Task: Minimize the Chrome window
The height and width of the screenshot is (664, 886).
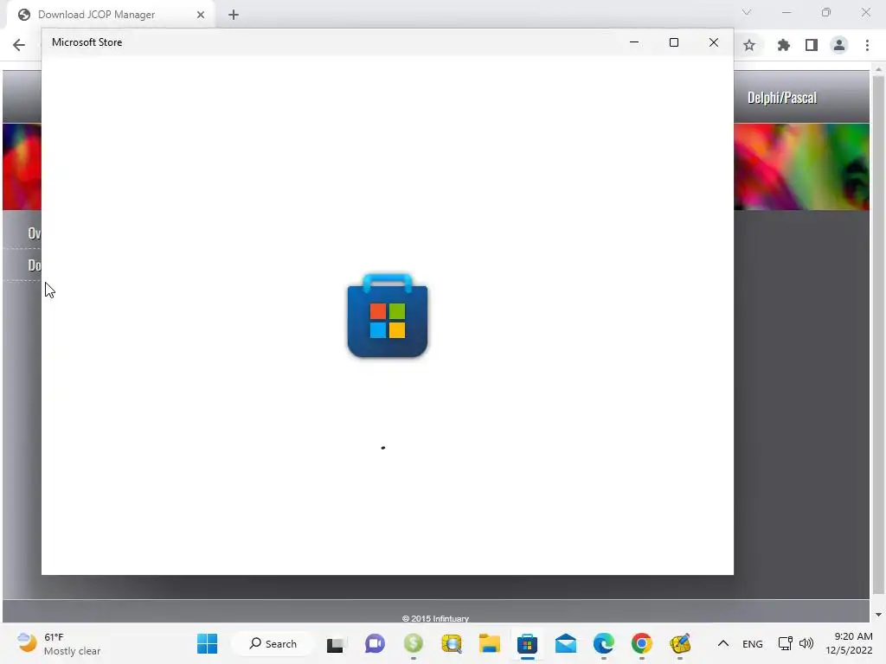Action: pos(786,12)
